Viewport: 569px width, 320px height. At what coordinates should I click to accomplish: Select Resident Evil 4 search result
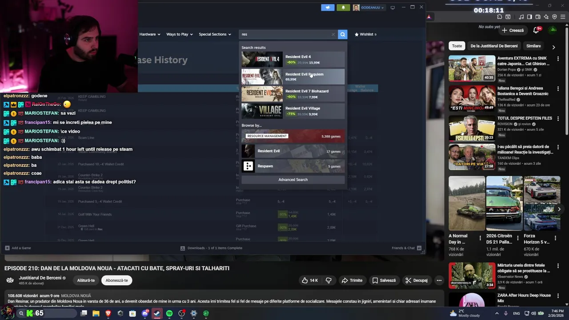pyautogui.click(x=293, y=60)
